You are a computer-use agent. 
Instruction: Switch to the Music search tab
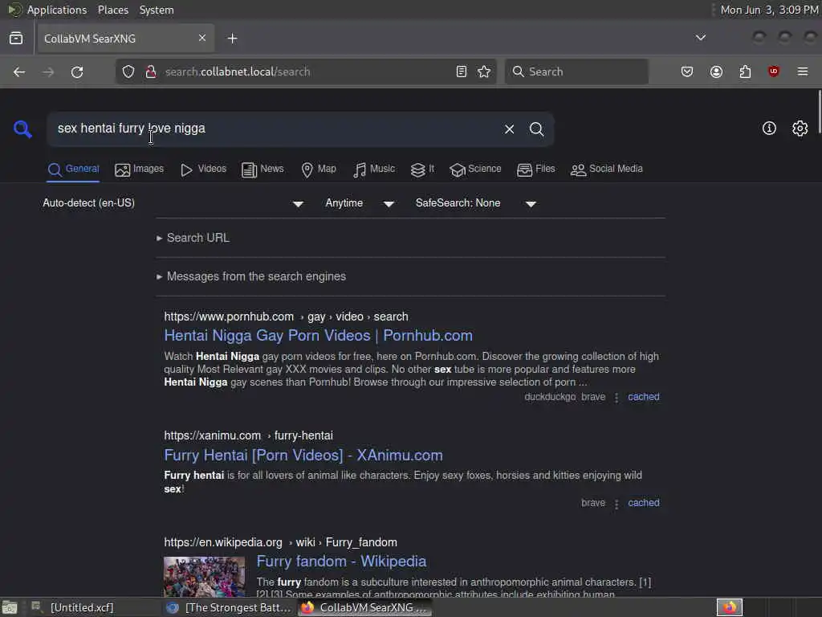pos(374,169)
